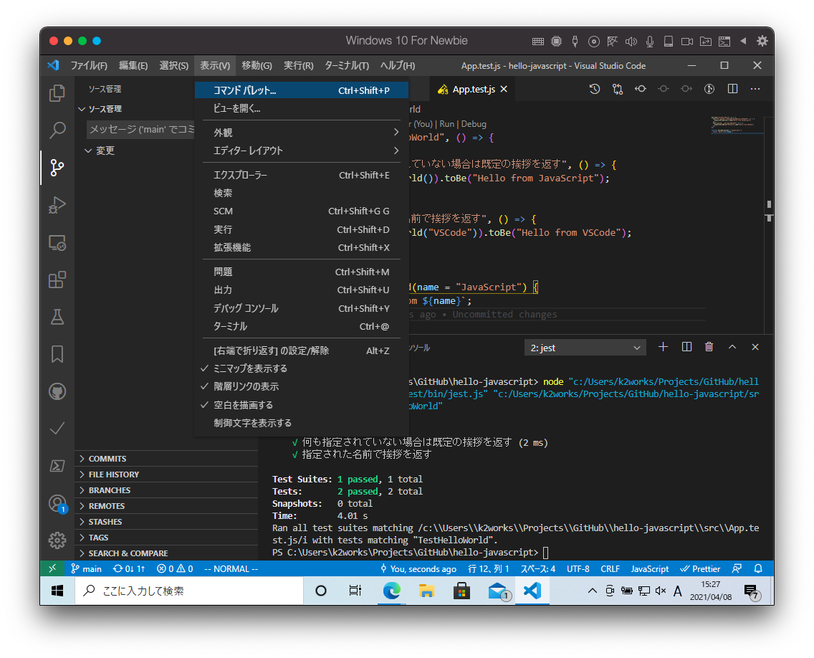Click the Manage gear icon
This screenshot has height=658, width=814.
point(57,540)
